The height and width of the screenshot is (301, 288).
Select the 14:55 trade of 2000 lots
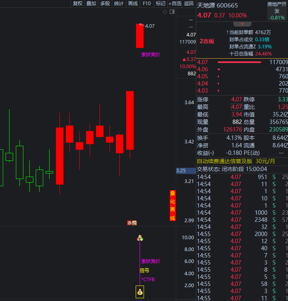click(242, 234)
